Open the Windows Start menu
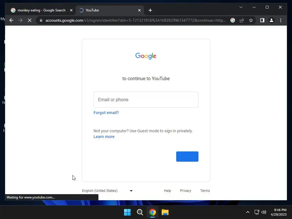 point(127,212)
